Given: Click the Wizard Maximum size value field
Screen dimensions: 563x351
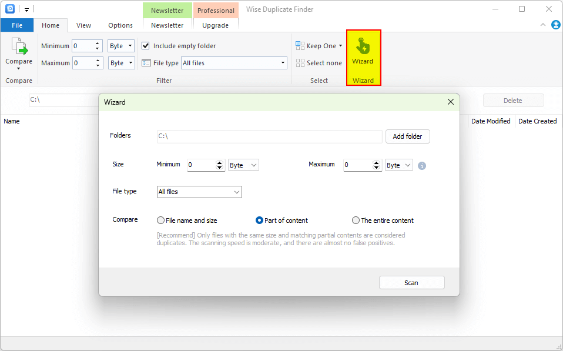Looking at the screenshot, I should click(x=358, y=165).
